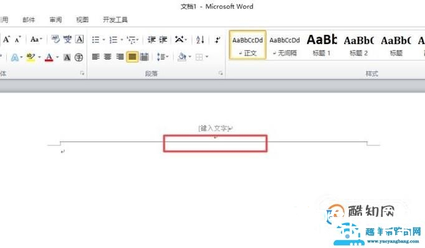Image resolution: width=425 pixels, height=248 pixels.
Task: Switch to the 视图 (View) tab
Action: point(82,20)
